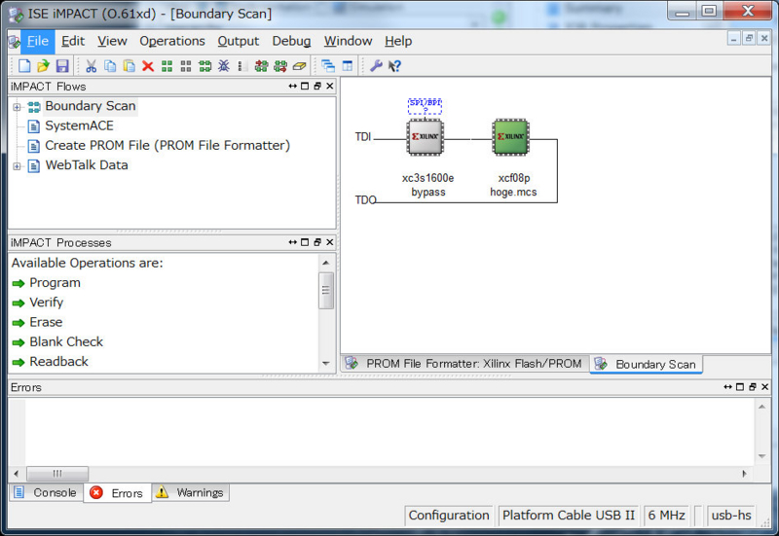Select the WebTalk Data flow entry
The image size is (779, 536).
point(87,165)
